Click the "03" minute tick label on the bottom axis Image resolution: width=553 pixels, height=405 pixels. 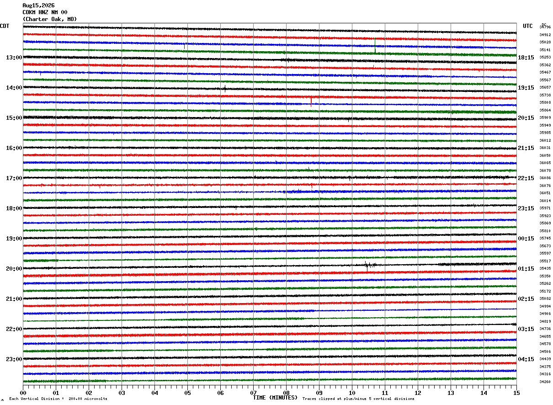pos(122,393)
